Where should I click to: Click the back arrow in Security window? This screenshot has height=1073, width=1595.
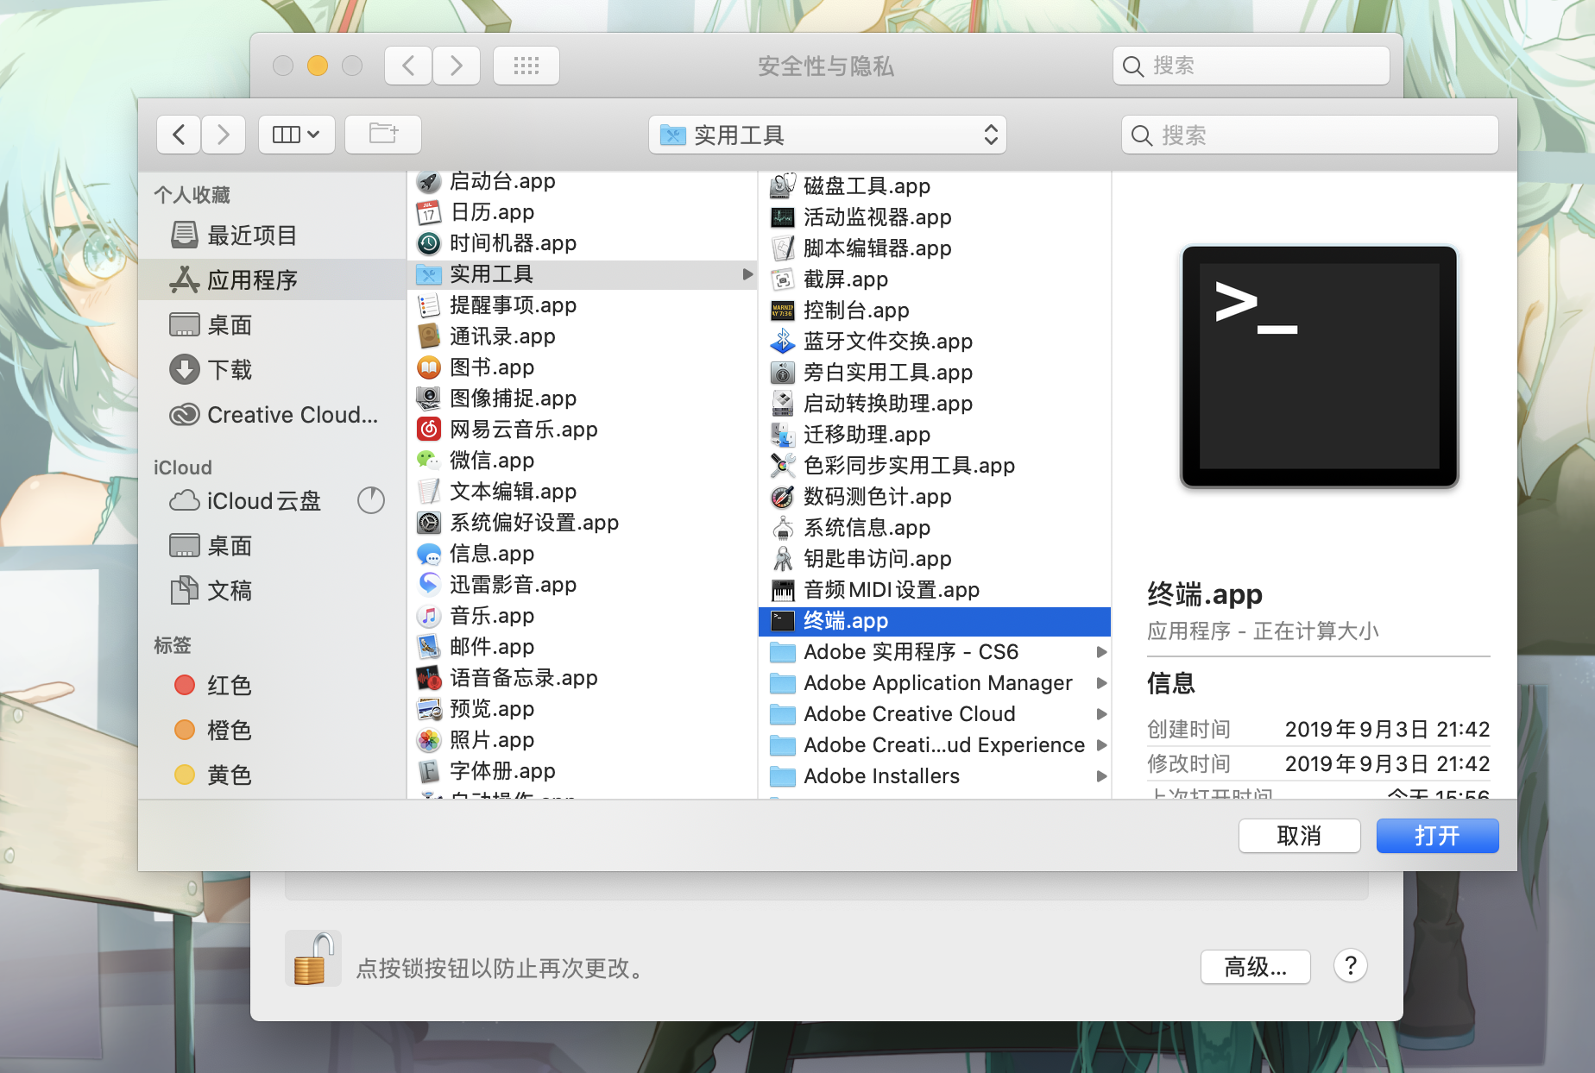(410, 66)
